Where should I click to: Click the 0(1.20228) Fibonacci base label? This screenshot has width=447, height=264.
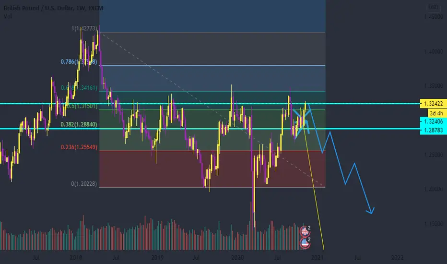[x=84, y=184]
